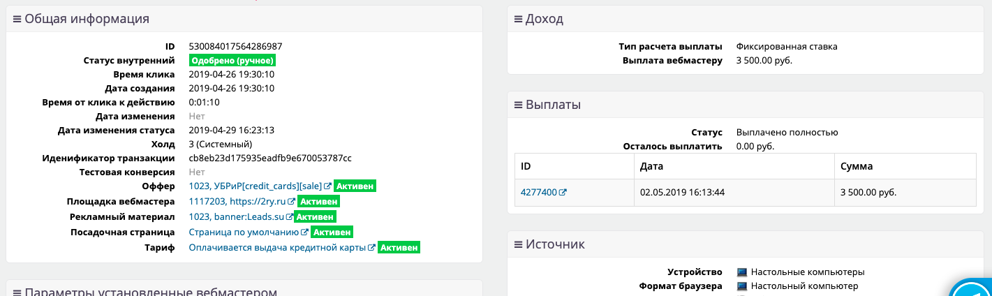
Task: Open the payout ID 4277400 link
Action: tap(538, 193)
